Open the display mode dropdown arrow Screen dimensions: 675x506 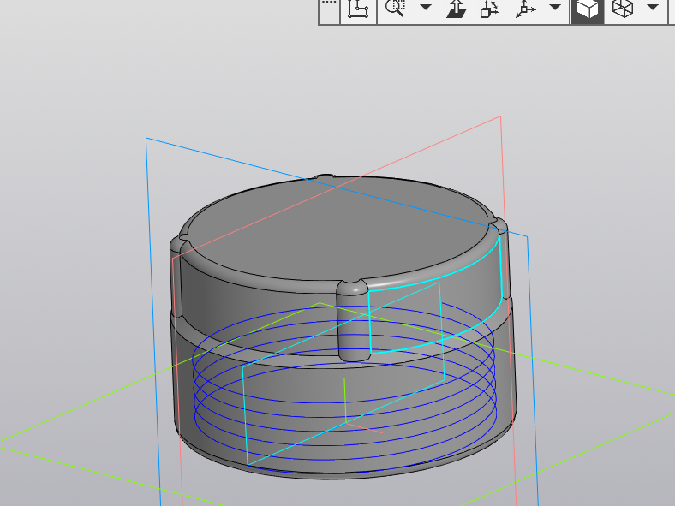point(653,7)
